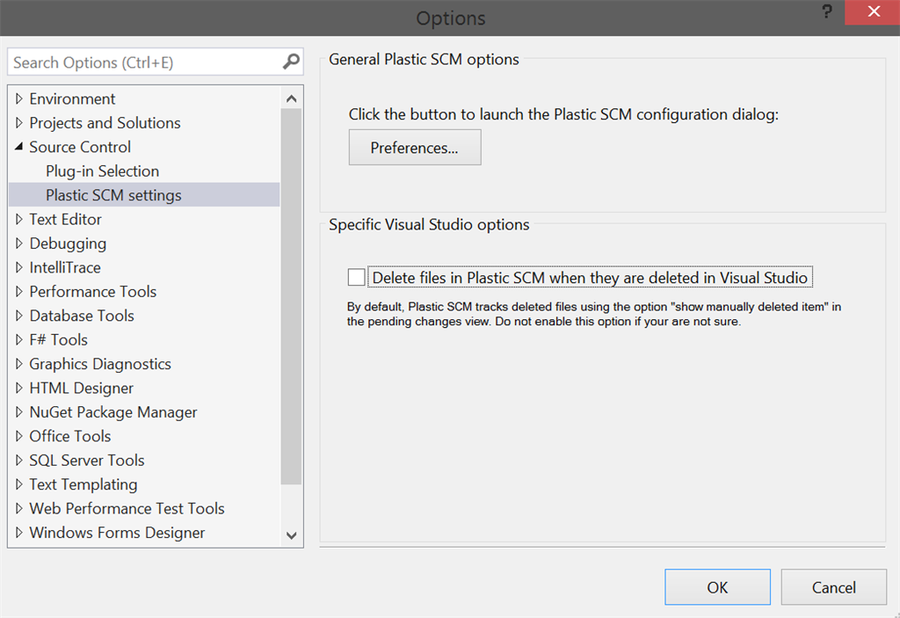The image size is (900, 618).
Task: Click the search magnifier icon
Action: tap(290, 62)
